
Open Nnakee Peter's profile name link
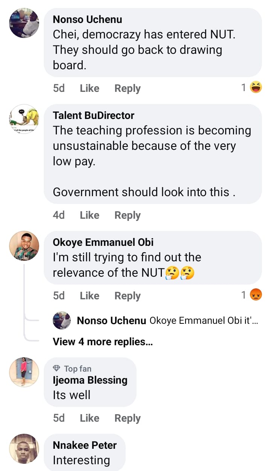[85, 445]
